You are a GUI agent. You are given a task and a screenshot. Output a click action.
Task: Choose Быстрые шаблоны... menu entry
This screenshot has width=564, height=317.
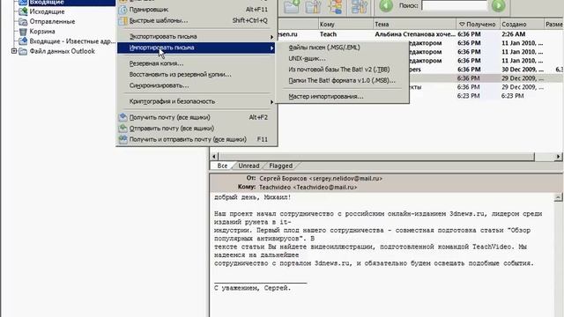(197, 20)
